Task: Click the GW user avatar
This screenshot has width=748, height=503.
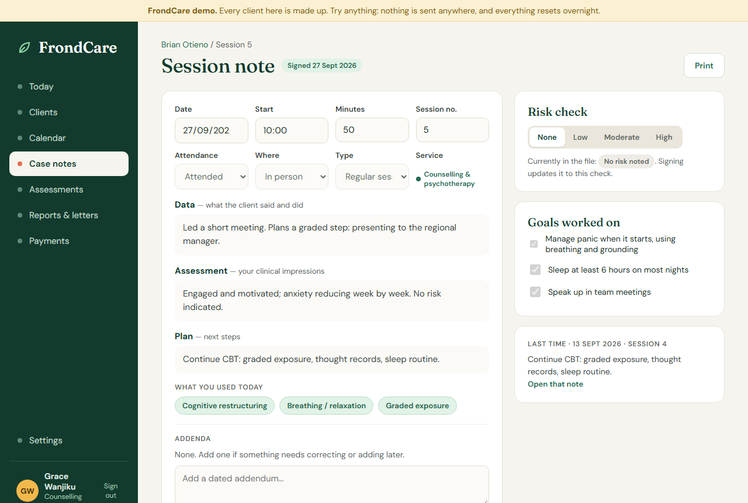Action: tap(27, 491)
